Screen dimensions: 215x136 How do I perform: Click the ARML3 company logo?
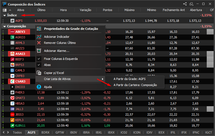[x=12, y=43]
